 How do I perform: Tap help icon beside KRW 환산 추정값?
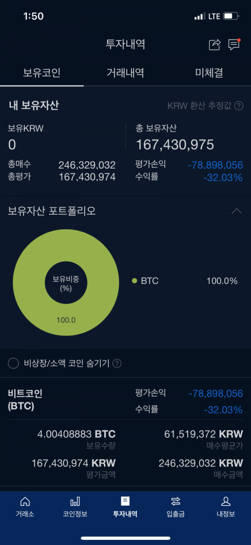tap(239, 106)
